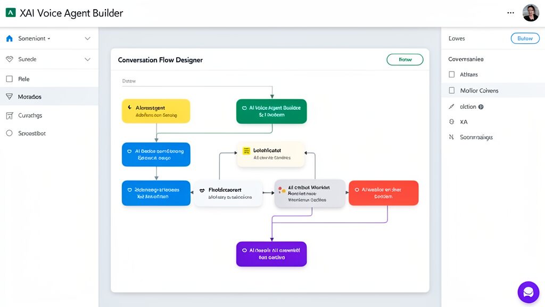Image resolution: width=545 pixels, height=307 pixels.
Task: Click the blue Butow button in right panel
Action: (525, 38)
